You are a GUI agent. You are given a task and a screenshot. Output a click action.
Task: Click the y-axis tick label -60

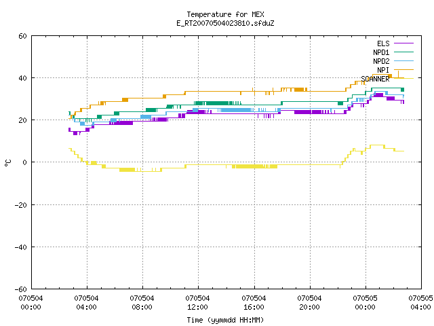point(21,289)
